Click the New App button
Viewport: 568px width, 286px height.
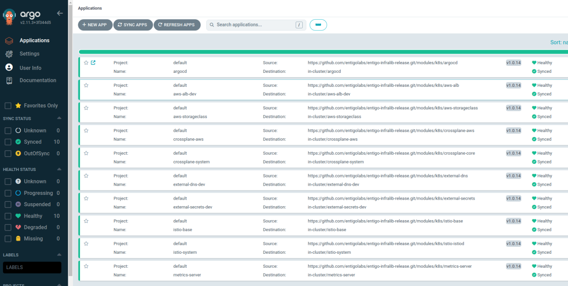(95, 25)
